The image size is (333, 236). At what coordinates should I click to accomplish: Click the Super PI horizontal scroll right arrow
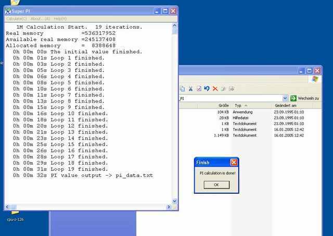(169, 207)
